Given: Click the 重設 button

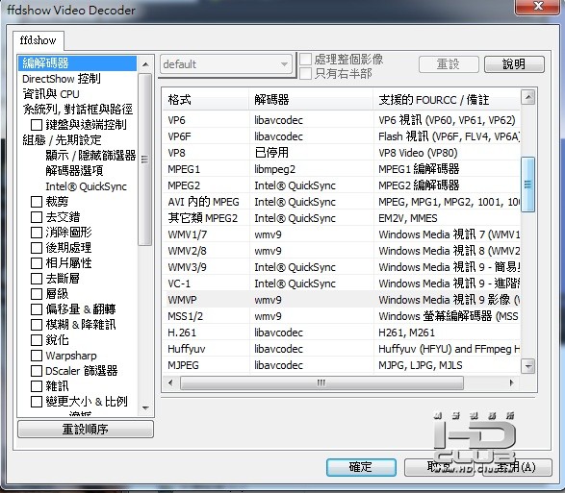Looking at the screenshot, I should tap(449, 64).
